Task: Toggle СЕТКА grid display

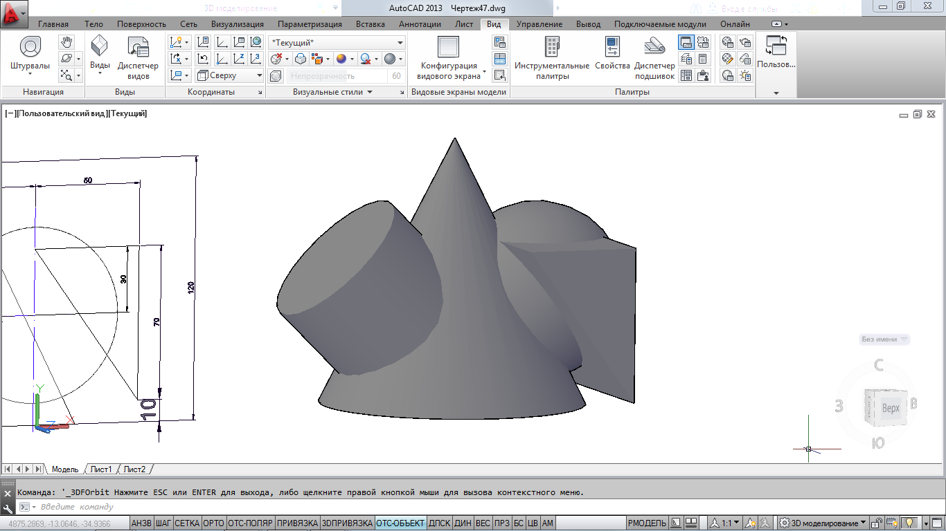Action: (x=187, y=523)
